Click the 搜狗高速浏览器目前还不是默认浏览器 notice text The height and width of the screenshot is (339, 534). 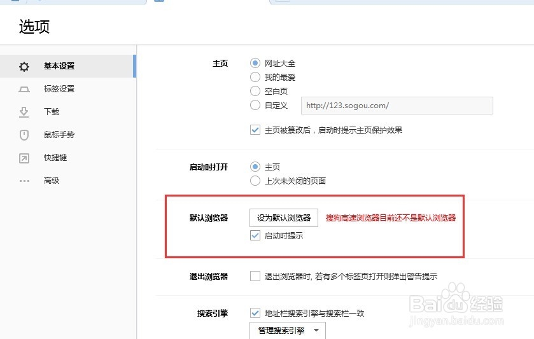point(391,218)
